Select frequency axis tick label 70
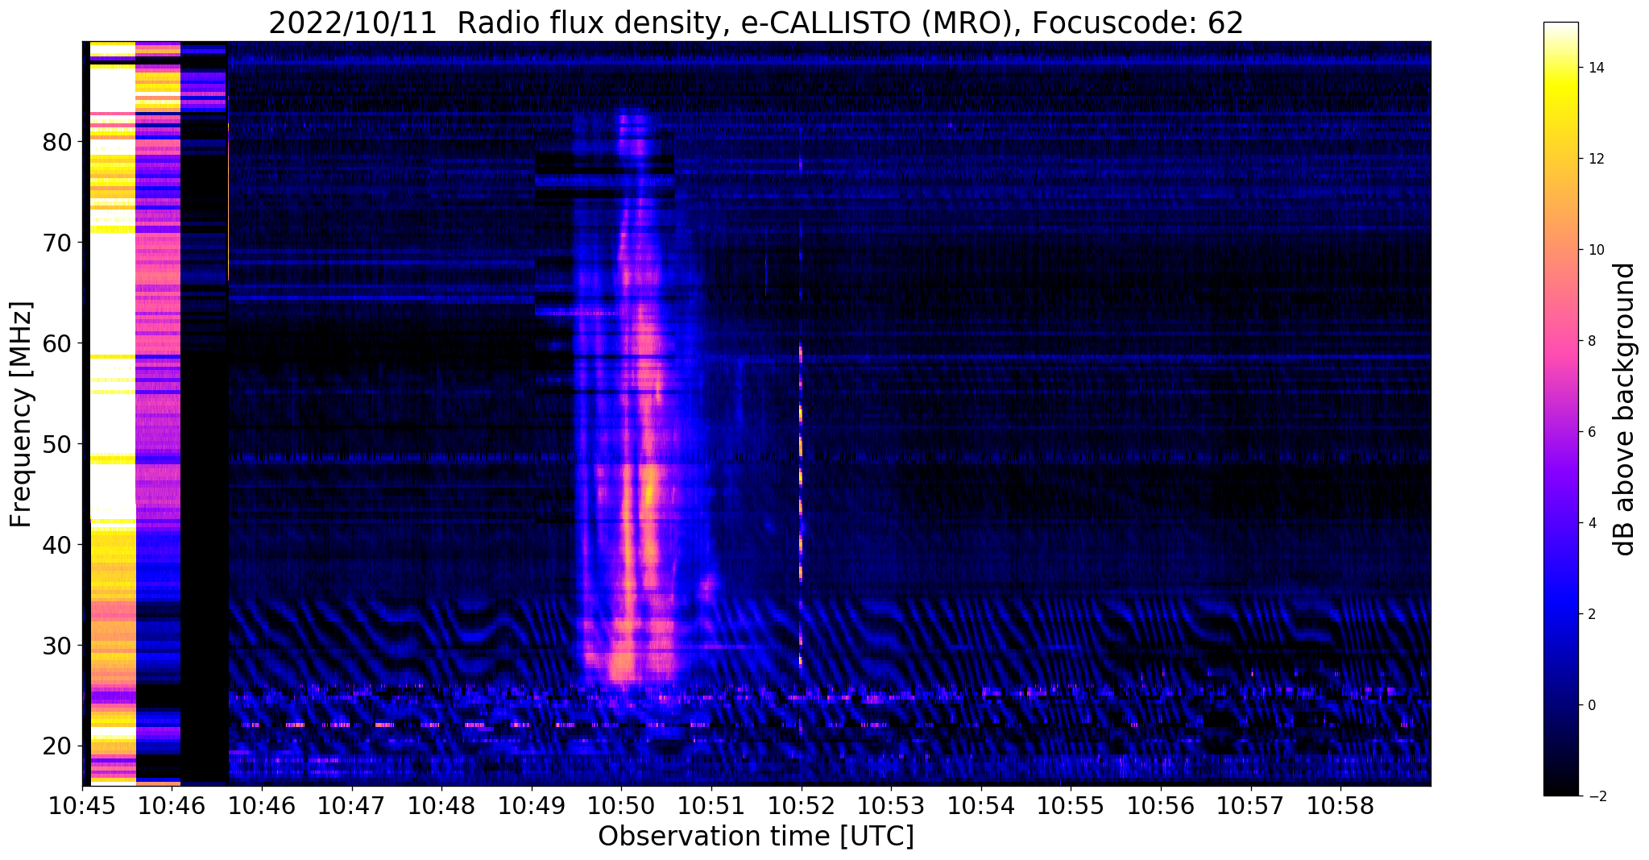The width and height of the screenshot is (1649, 860). click(x=58, y=242)
